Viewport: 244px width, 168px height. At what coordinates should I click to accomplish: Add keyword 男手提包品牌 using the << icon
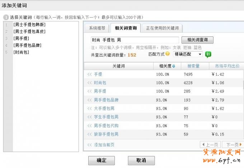click(89, 100)
